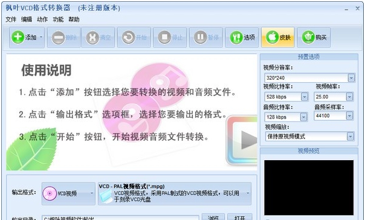365x220 pixels.
Task: Minimize the 枫叶VCD格式转换器 window
Action: coord(347,9)
